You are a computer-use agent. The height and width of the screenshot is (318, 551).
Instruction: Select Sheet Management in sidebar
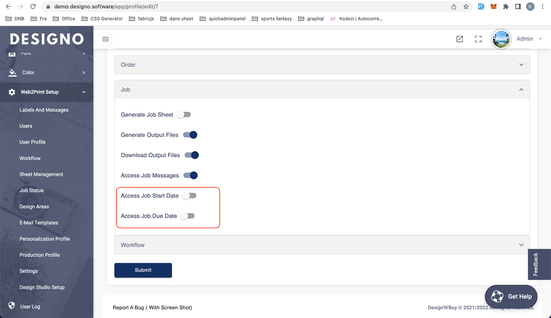[41, 174]
